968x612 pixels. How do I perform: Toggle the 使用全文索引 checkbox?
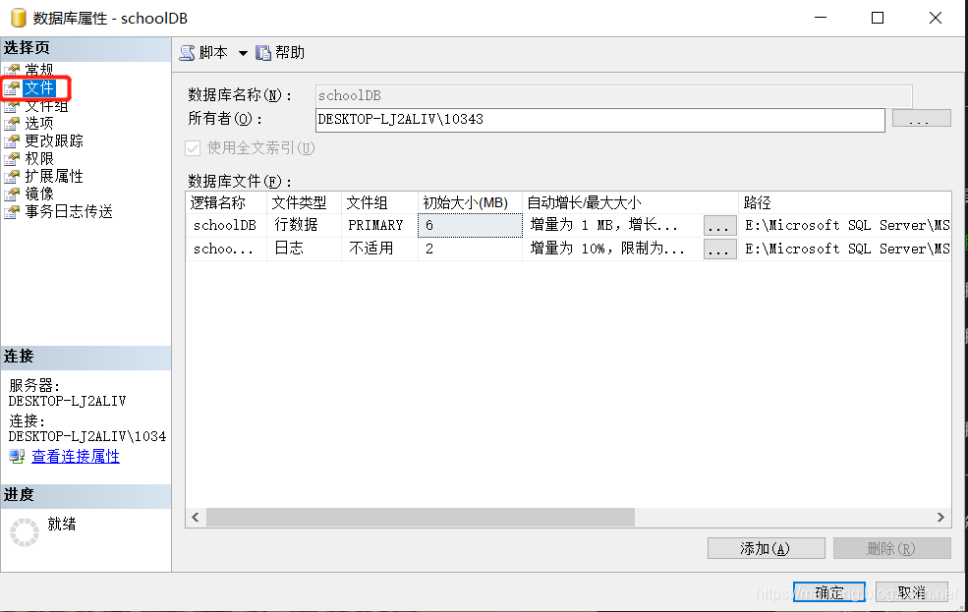[x=193, y=148]
